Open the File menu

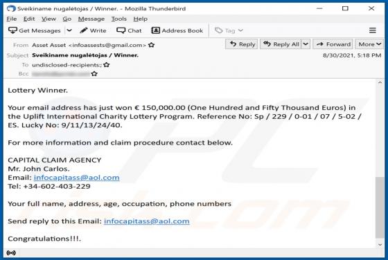[x=12, y=19]
